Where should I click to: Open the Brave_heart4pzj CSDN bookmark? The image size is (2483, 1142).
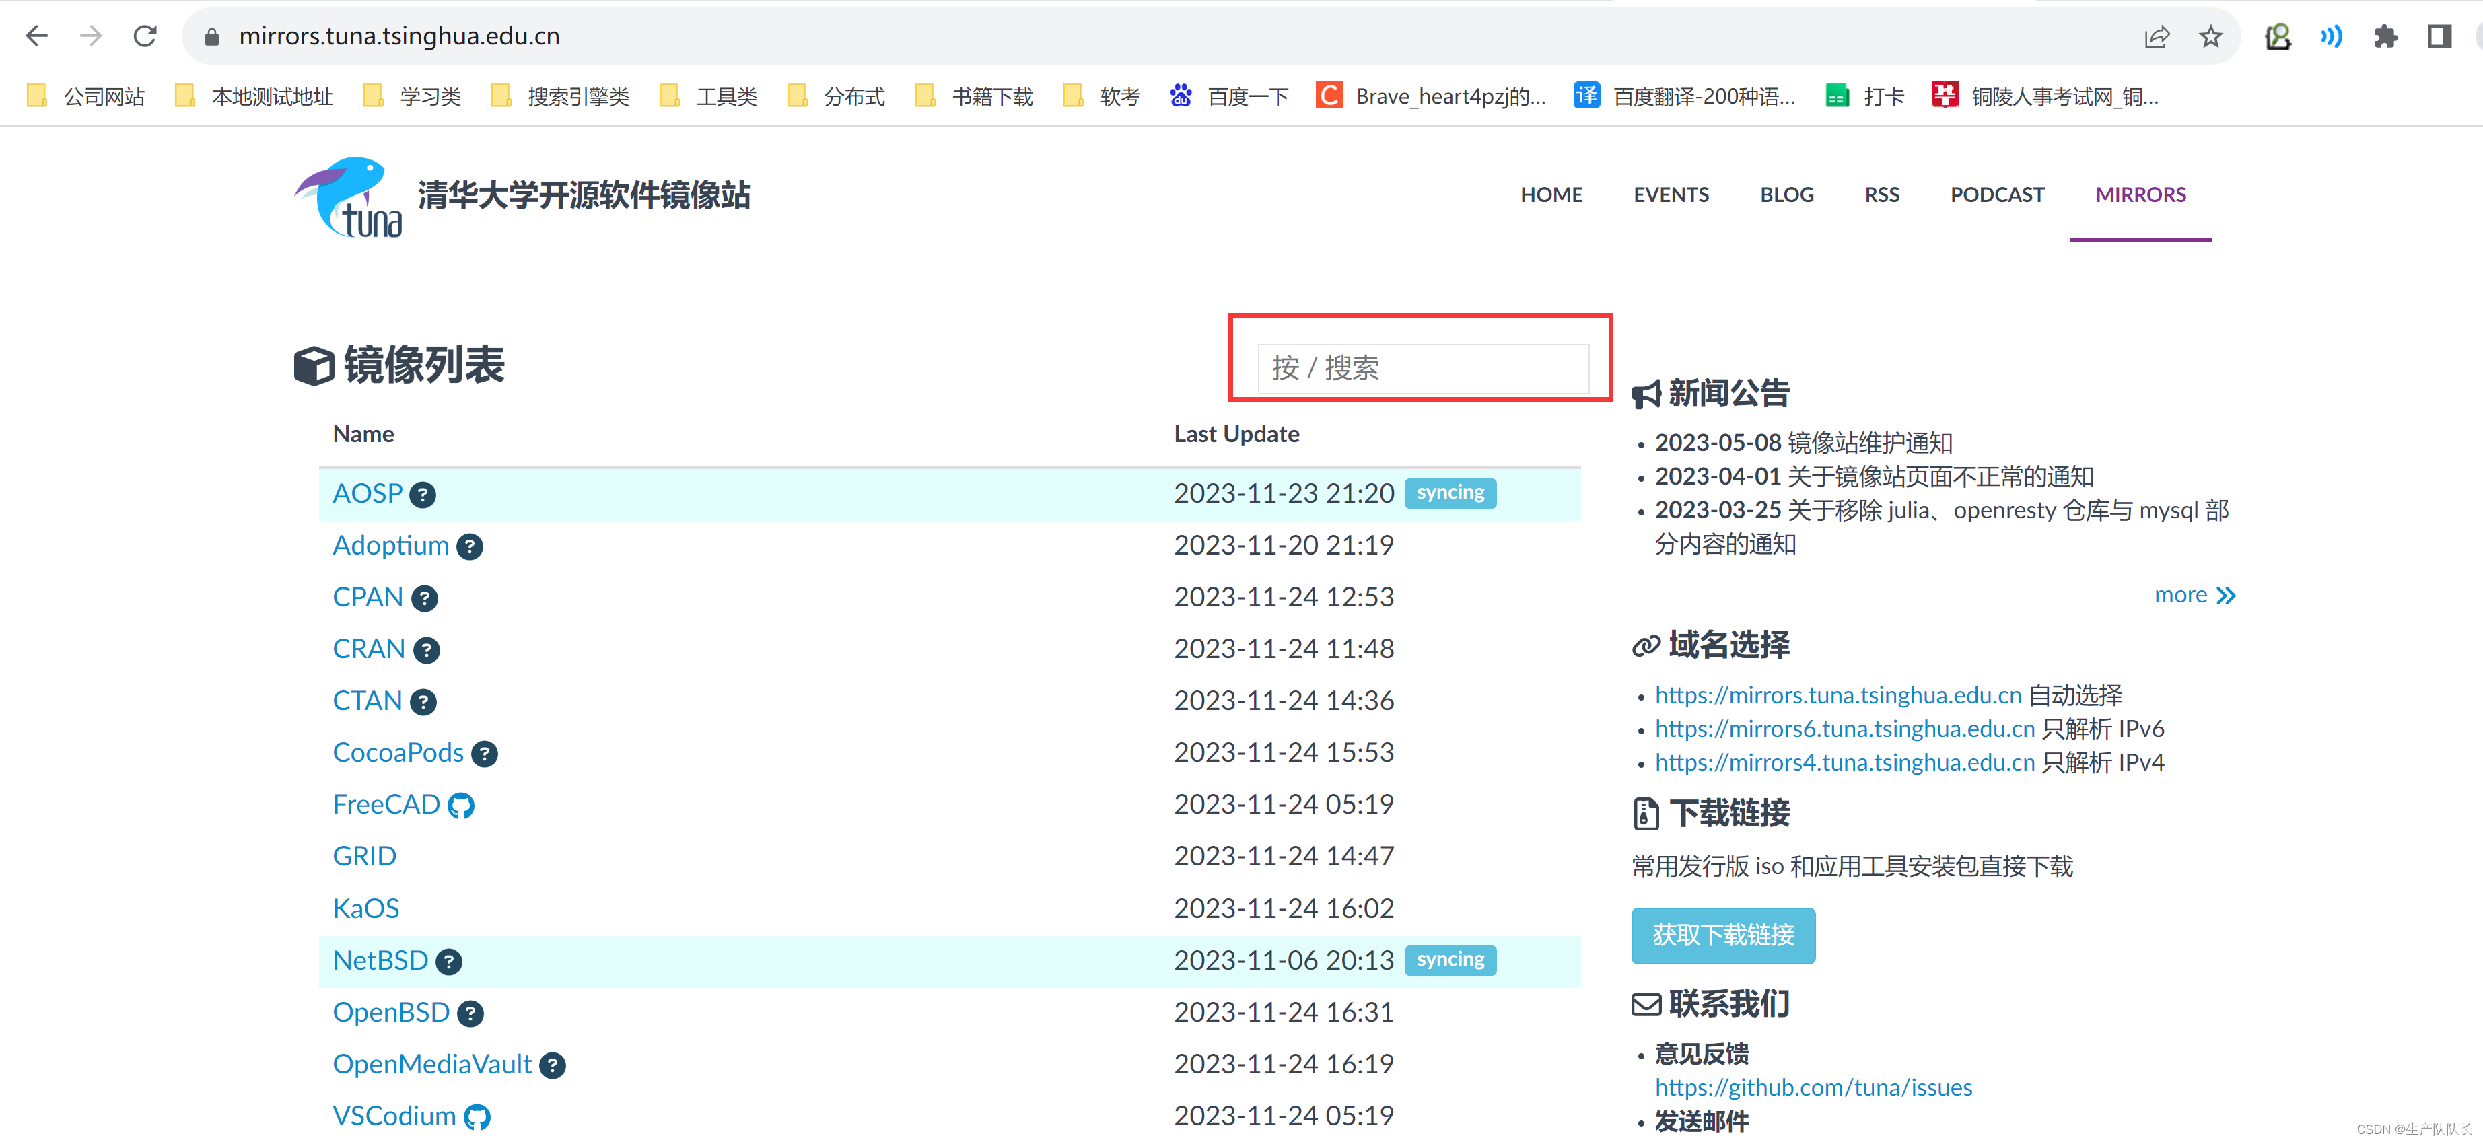pos(1430,96)
